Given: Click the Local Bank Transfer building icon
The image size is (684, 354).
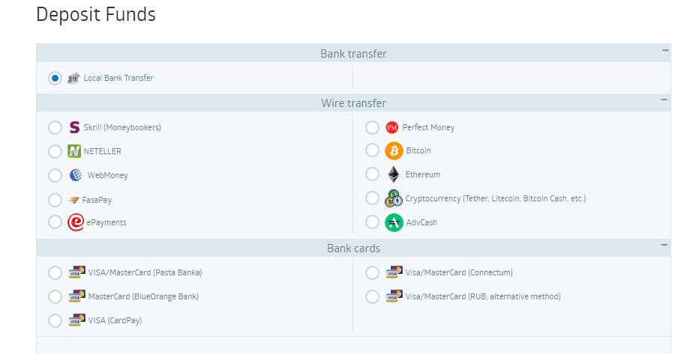Looking at the screenshot, I should (73, 78).
